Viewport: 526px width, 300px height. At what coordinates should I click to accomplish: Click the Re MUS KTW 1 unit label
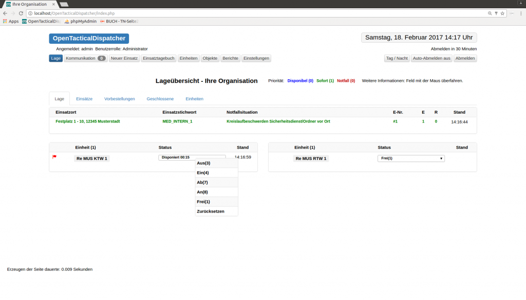click(92, 158)
